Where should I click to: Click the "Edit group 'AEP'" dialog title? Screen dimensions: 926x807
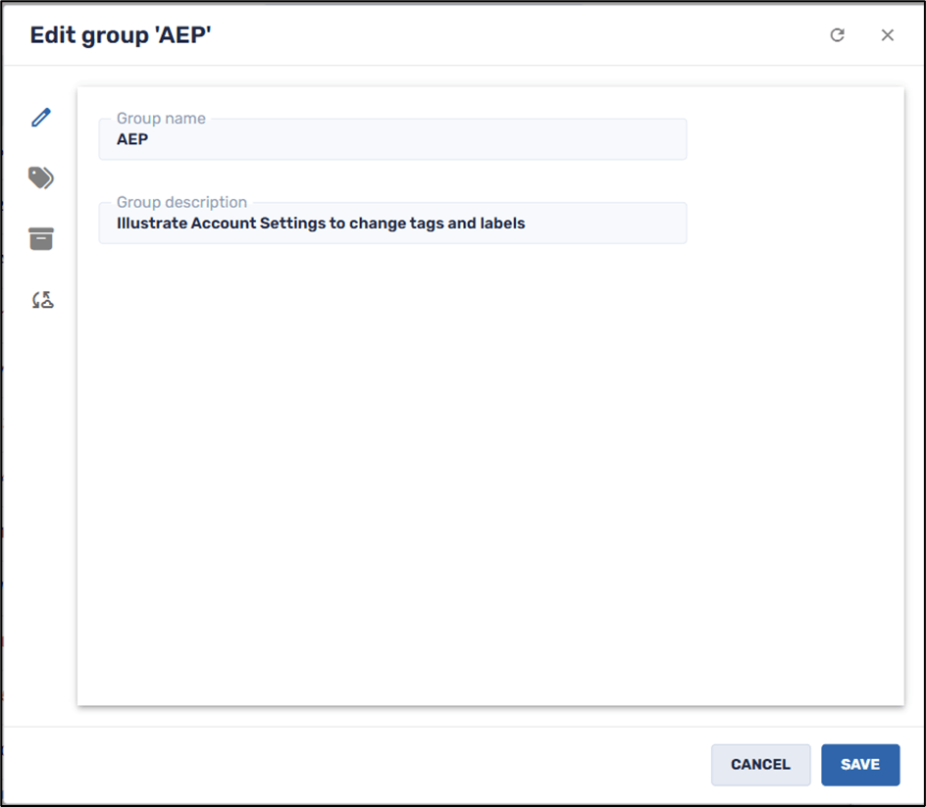(121, 35)
